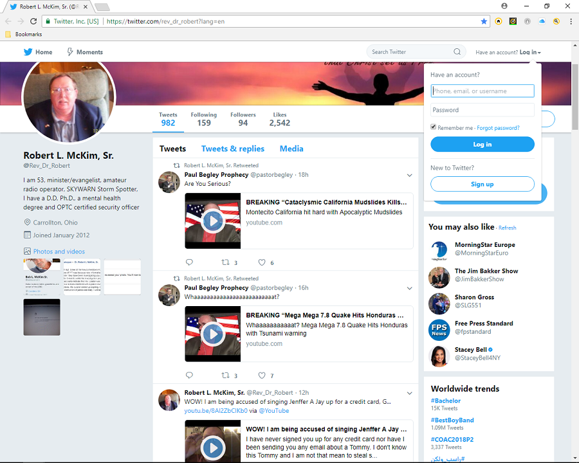This screenshot has height=463, width=579.
Task: Click the Photos and videos picture icon
Action: (x=27, y=251)
